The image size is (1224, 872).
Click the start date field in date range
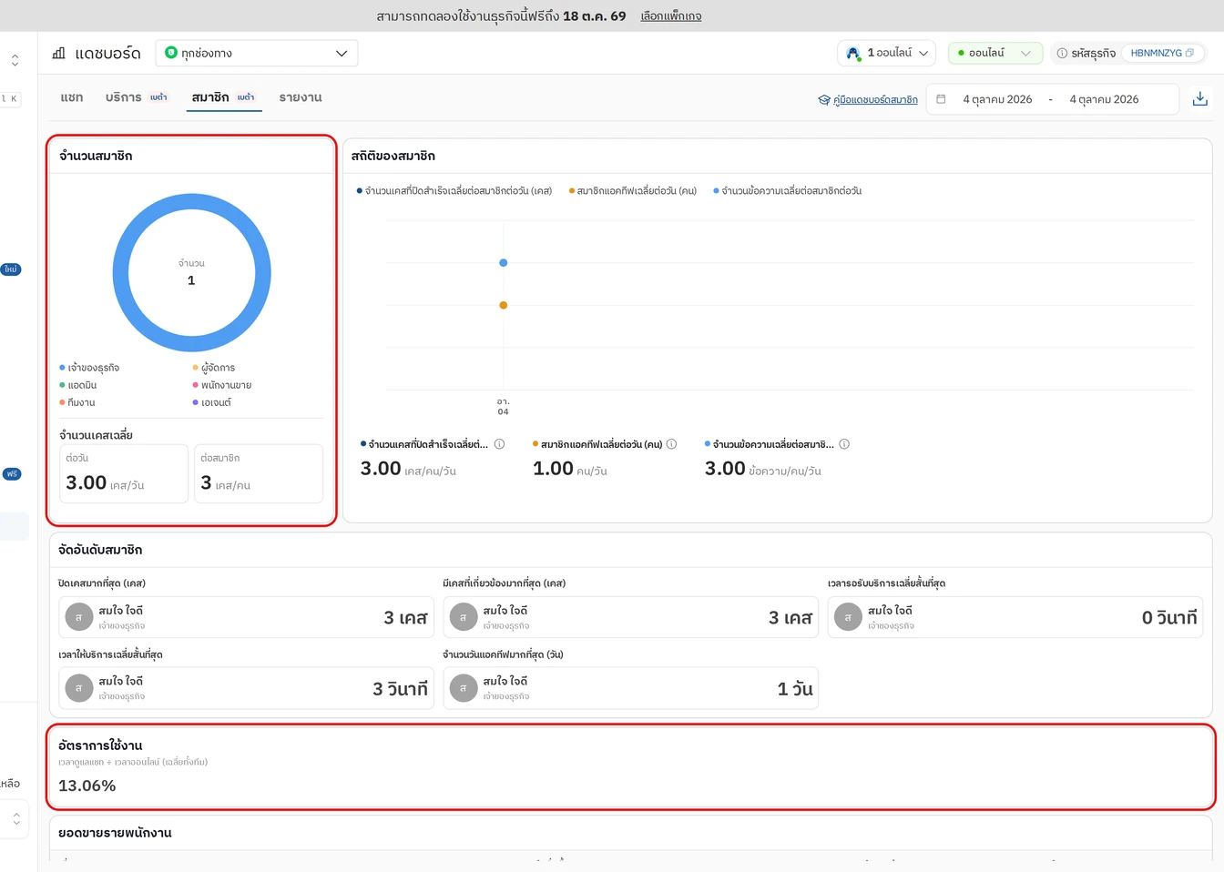pyautogui.click(x=997, y=99)
